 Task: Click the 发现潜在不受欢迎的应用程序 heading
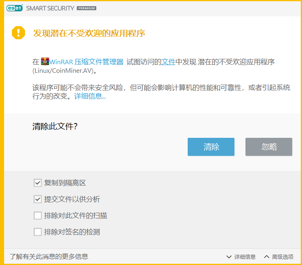click(89, 33)
